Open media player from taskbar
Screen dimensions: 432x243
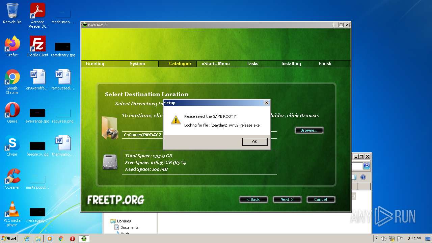(x=50, y=239)
